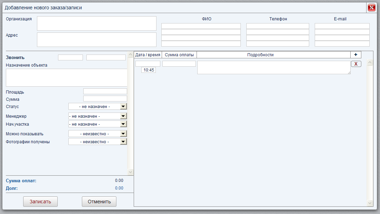Viewport: 380px width, 214px height.
Task: Click the Подробности text area
Action: 274,68
